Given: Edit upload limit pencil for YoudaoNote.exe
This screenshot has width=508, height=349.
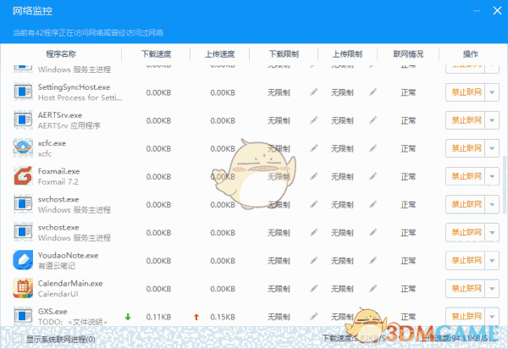Looking at the screenshot, I should [373, 260].
